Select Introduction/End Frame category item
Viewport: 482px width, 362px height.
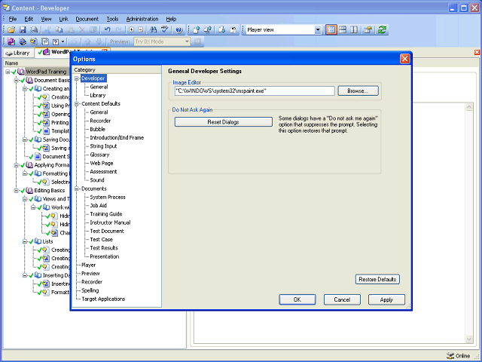117,138
